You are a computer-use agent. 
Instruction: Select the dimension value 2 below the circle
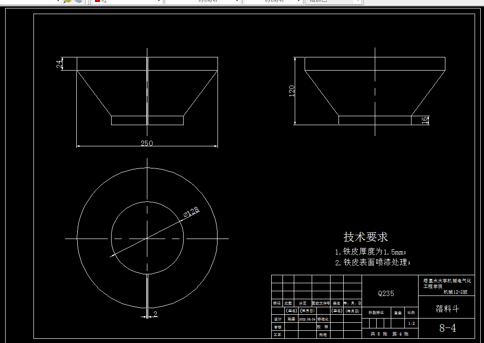pos(155,314)
